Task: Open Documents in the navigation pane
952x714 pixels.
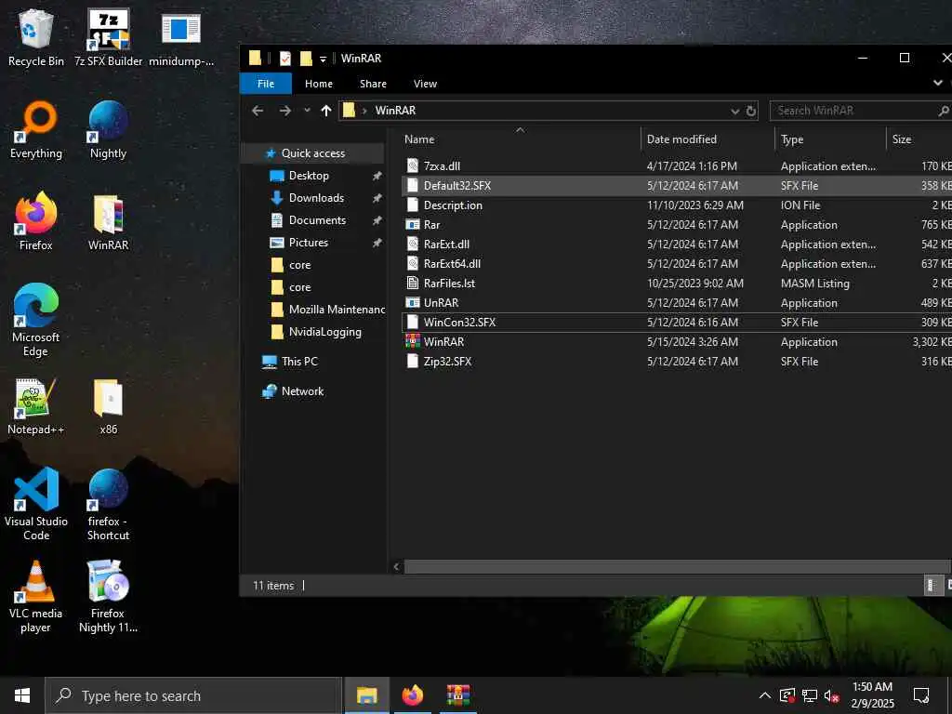Action: [x=317, y=220]
